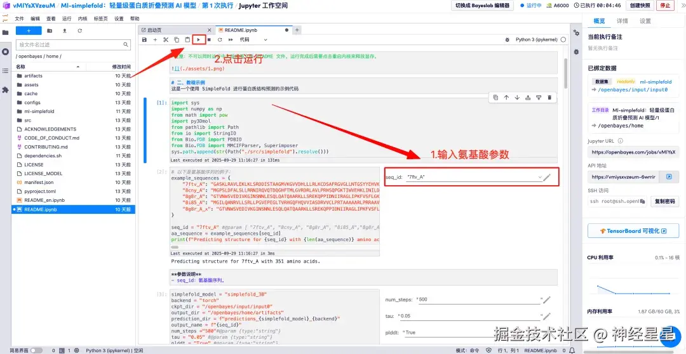Focus the filter files by name field
Viewport: 686px width, 354px height.
73,44
